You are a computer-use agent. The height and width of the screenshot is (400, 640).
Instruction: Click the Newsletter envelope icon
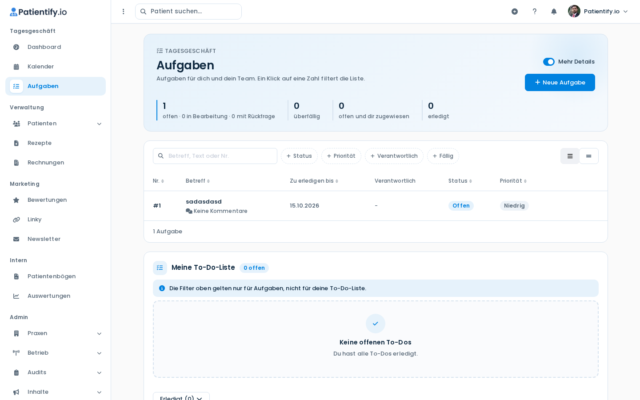[x=16, y=239]
